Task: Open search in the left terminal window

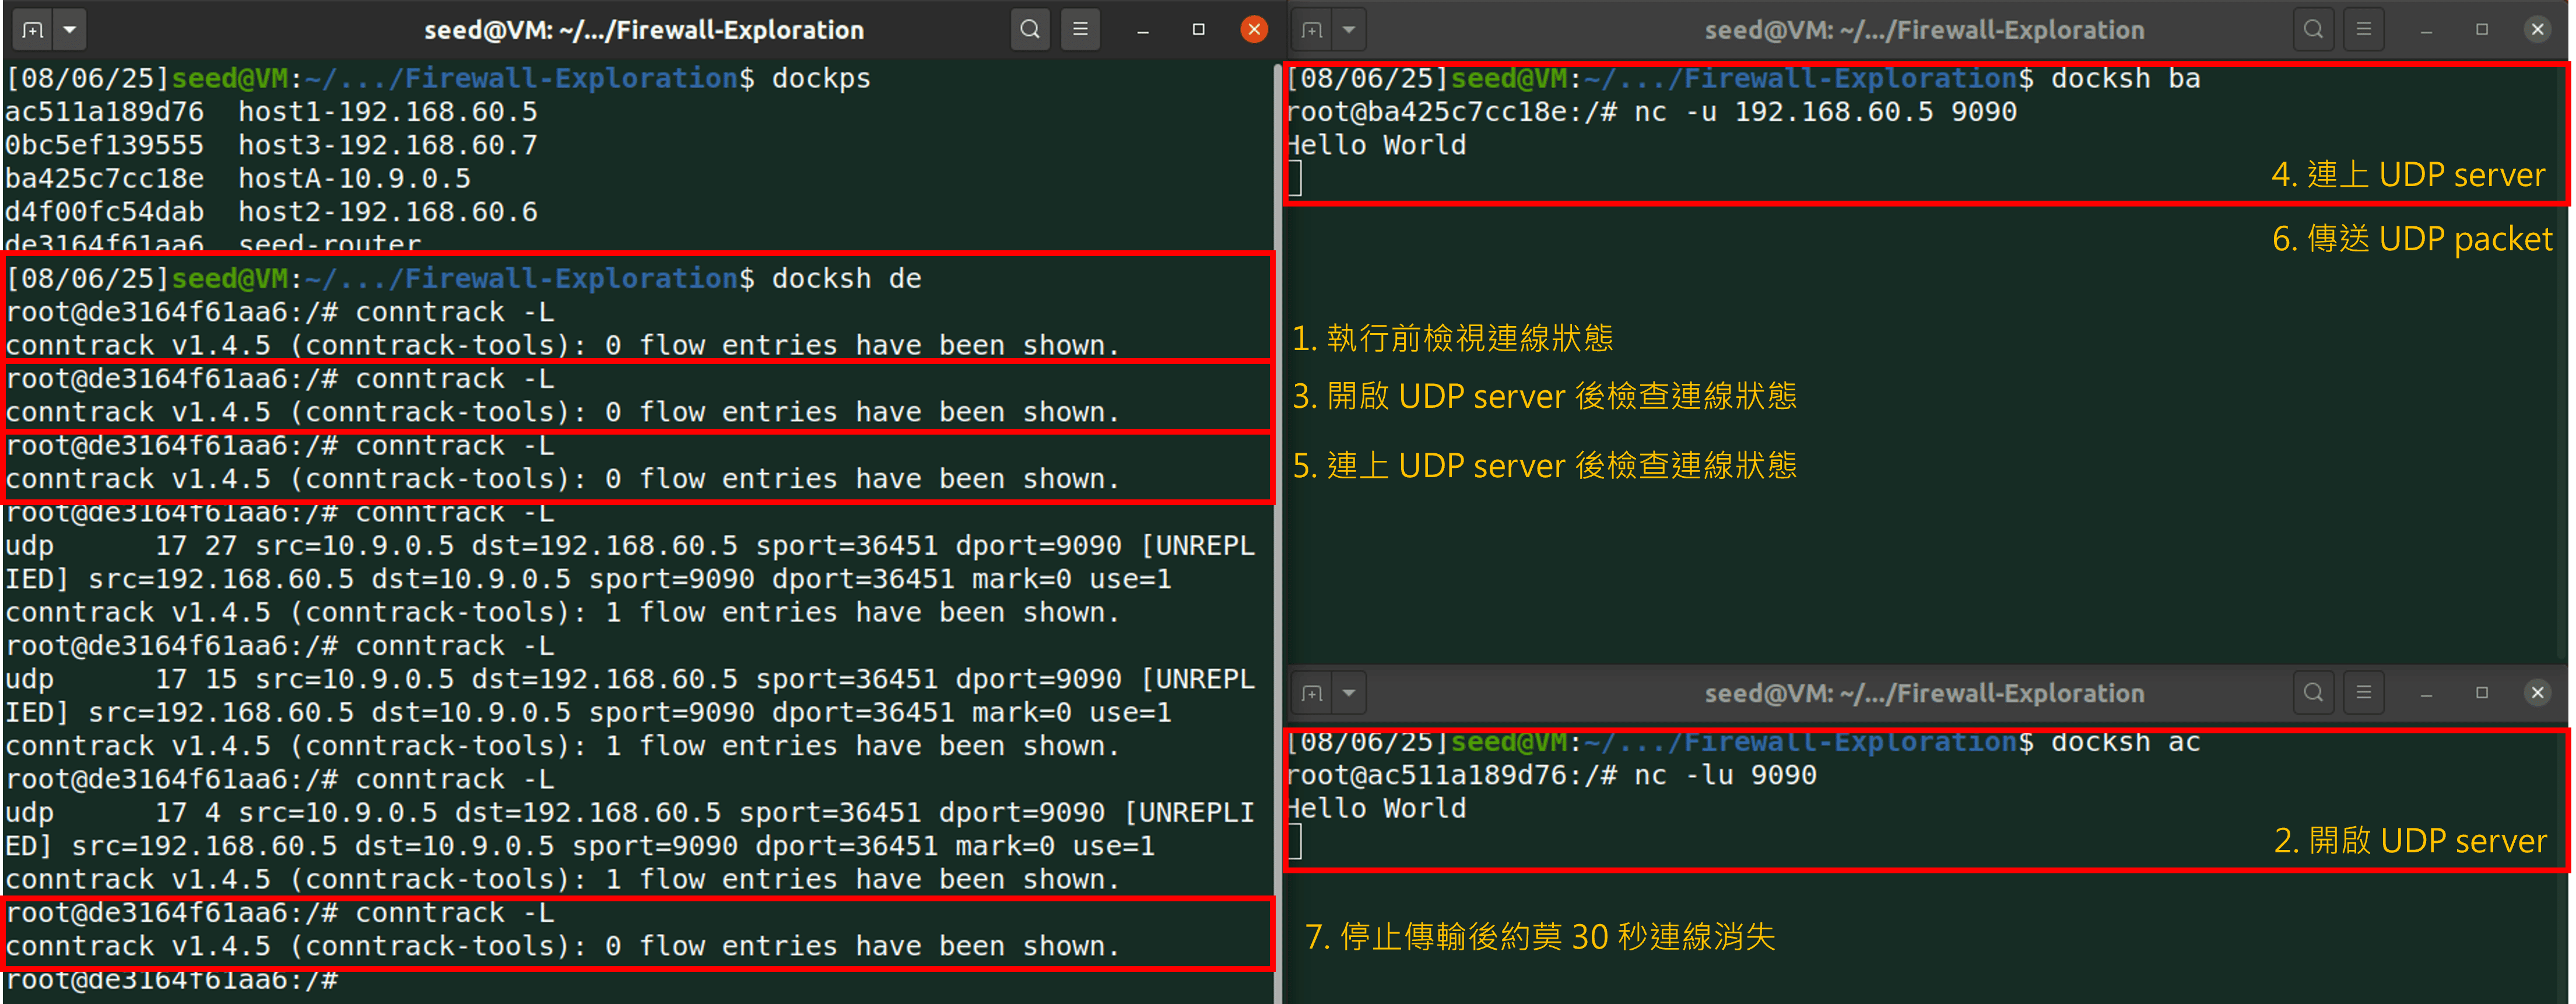Action: pyautogui.click(x=1029, y=29)
